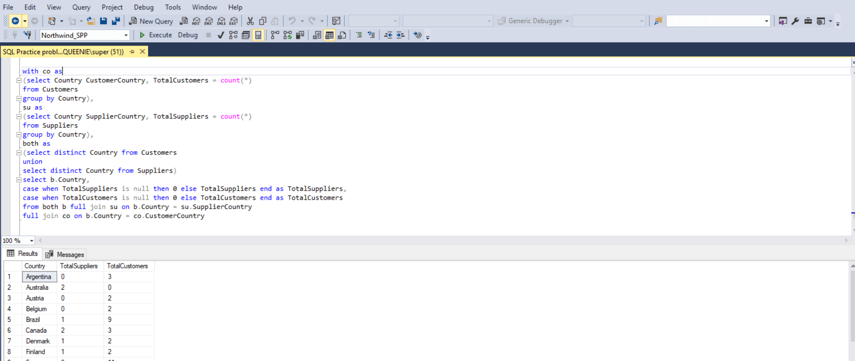The image size is (855, 361).
Task: Select the Brazil cell in results grid
Action: [33, 319]
